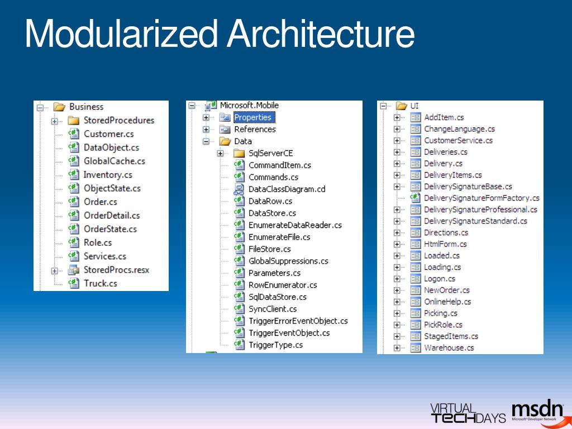Viewport: 572px width, 429px height.
Task: Collapse the Data folder
Action: coord(206,141)
